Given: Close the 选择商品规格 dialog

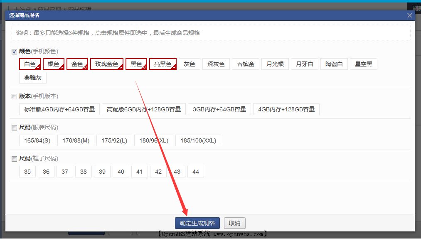Looking at the screenshot, I should [x=409, y=15].
